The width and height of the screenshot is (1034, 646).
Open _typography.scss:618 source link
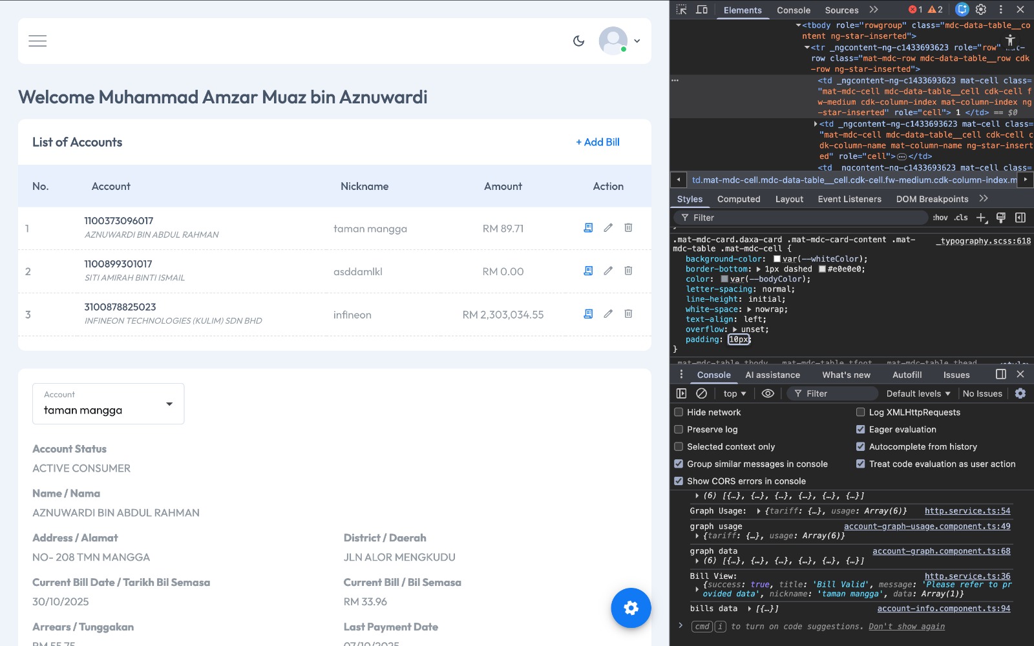click(983, 241)
